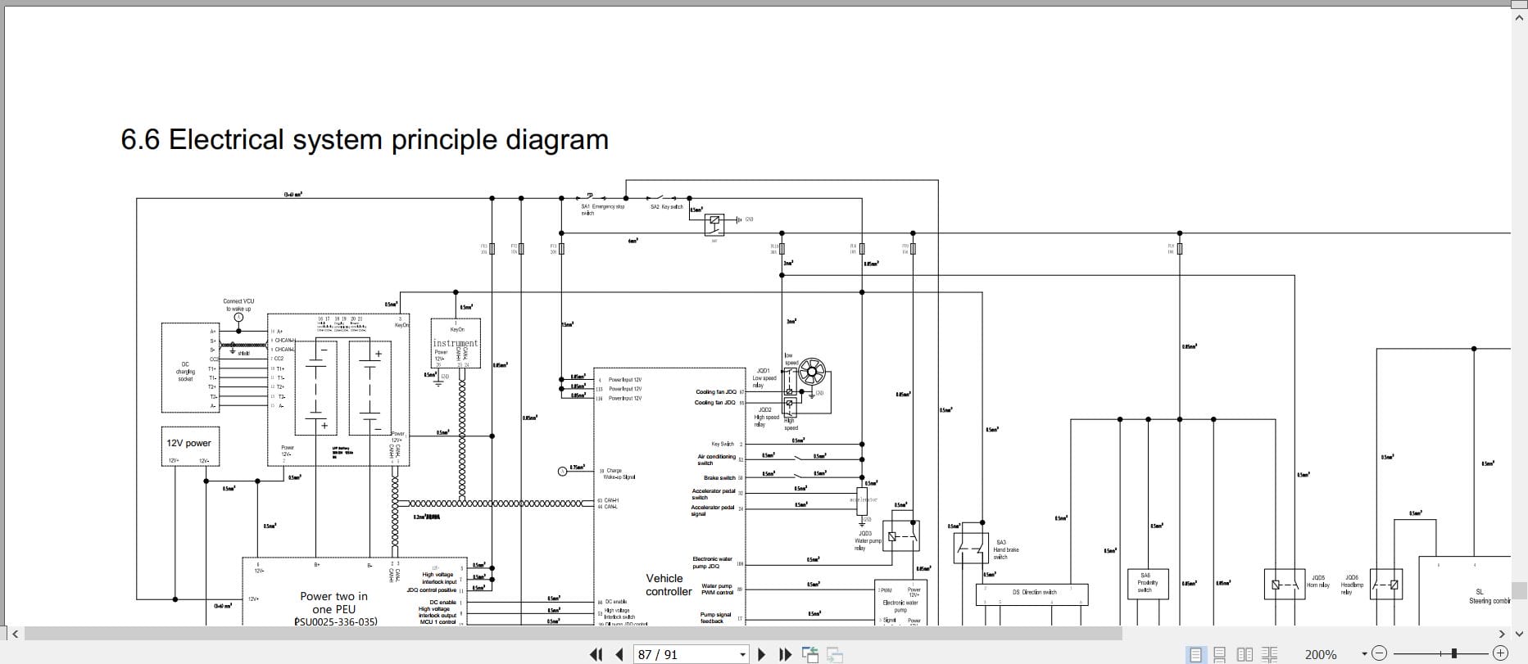The height and width of the screenshot is (664, 1528).
Task: Click the 'JQD5 Horn relay' label
Action: click(1318, 580)
